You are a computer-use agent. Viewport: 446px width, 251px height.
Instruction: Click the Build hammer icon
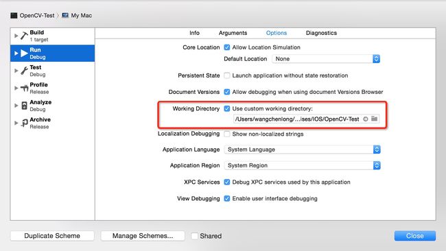pos(24,36)
